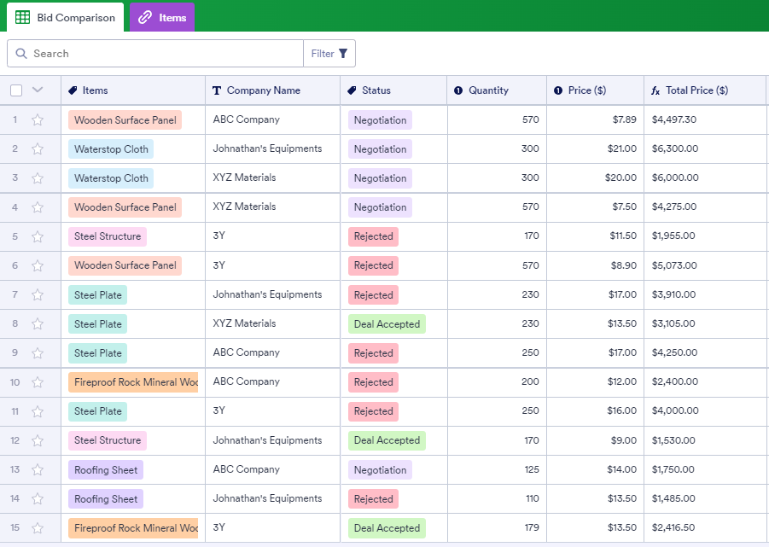The width and height of the screenshot is (769, 547).
Task: Switch to the Items tab
Action: click(x=162, y=18)
